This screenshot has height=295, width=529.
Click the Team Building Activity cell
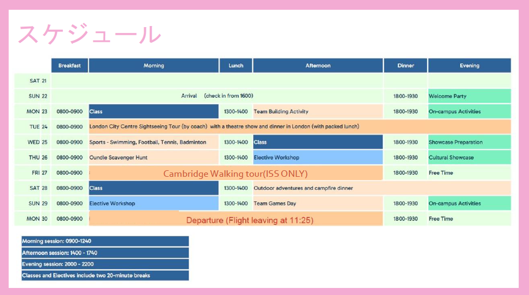318,112
